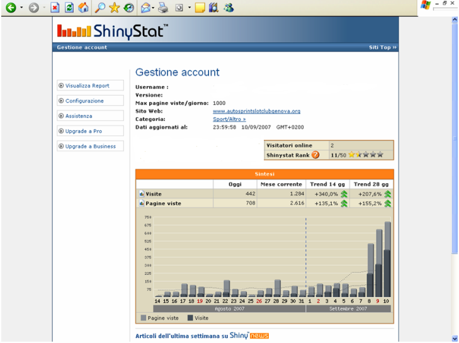This screenshot has height=343, width=459.
Task: Open Configurazione from the sidebar
Action: (91, 101)
